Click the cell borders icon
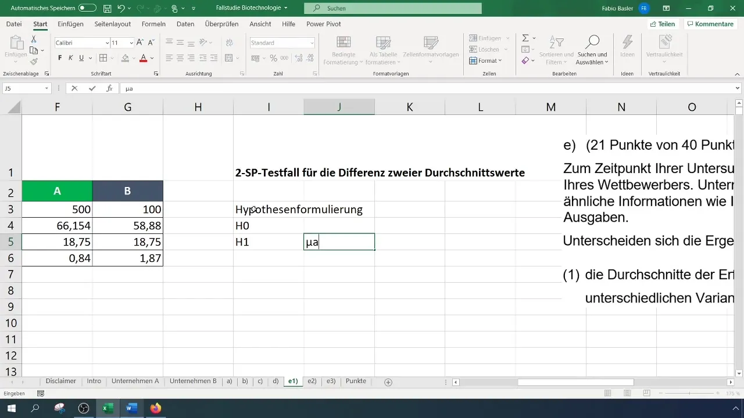The image size is (744, 418). 103,58
